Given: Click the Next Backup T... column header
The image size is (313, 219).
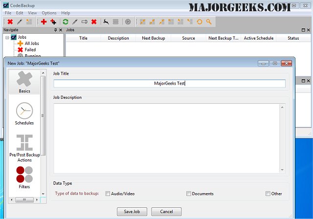Looking at the screenshot, I should [x=224, y=38].
